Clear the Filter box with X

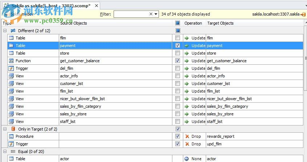pyautogui.click(x=151, y=14)
